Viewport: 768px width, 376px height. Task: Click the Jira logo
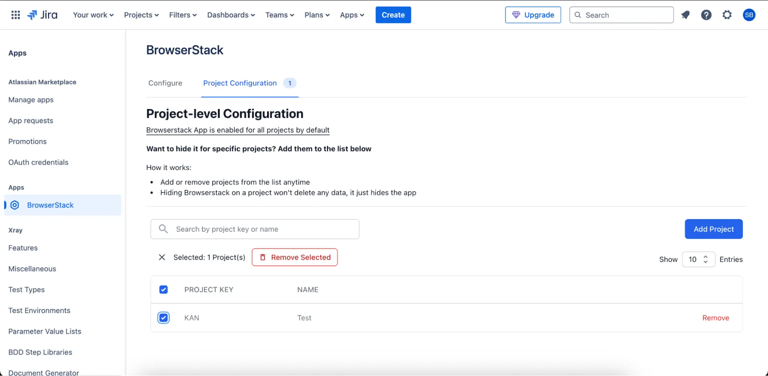click(x=42, y=15)
